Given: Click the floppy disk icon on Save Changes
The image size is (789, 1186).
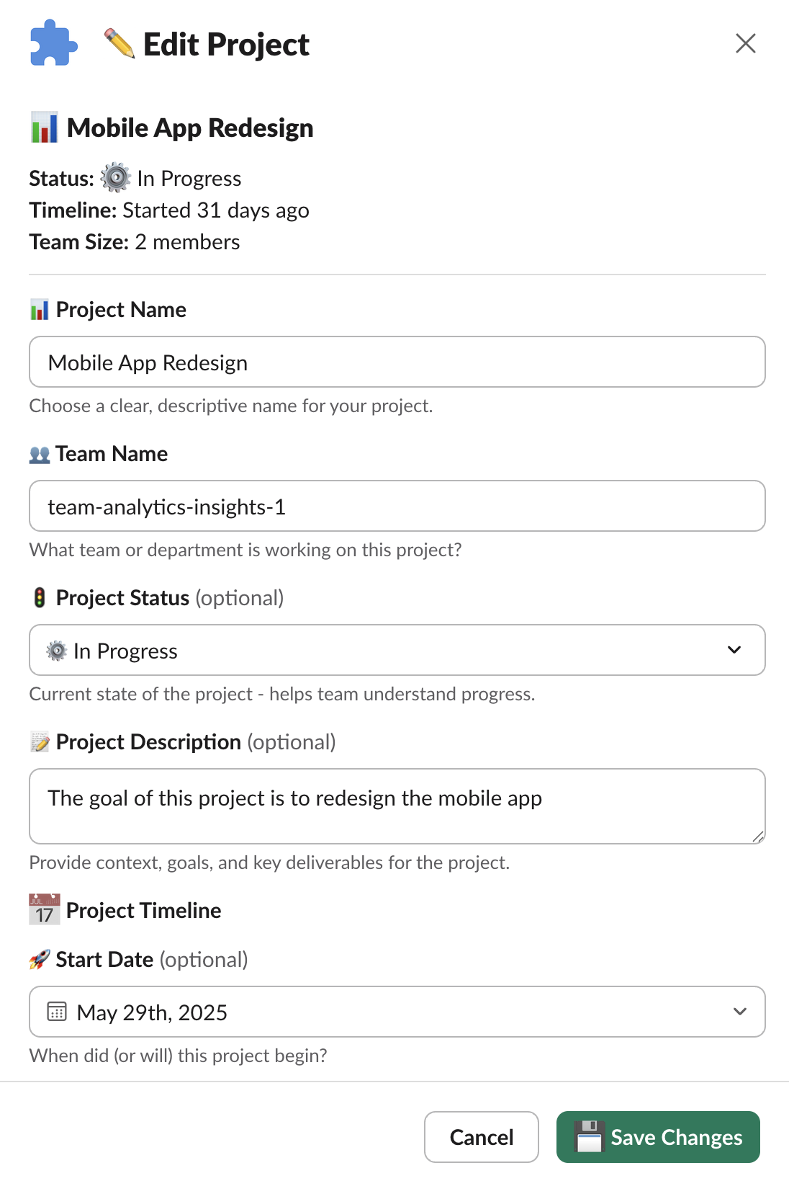Looking at the screenshot, I should 589,1137.
